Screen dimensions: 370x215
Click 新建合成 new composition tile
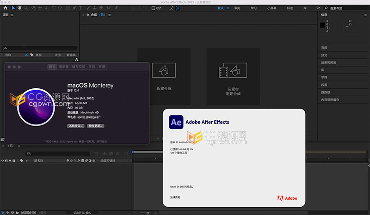(x=164, y=76)
